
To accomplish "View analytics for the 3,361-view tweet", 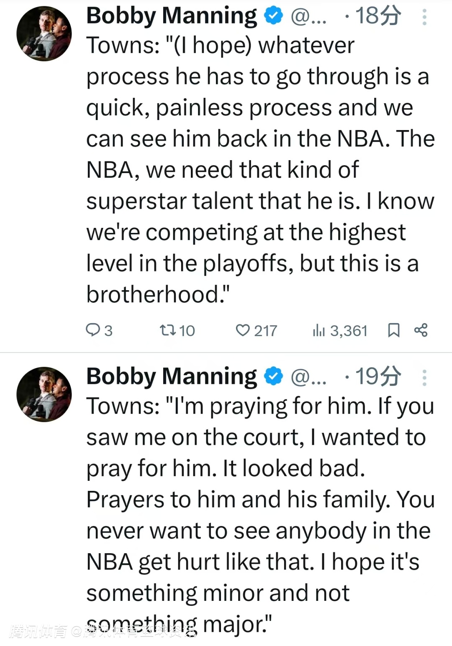I will (319, 330).
